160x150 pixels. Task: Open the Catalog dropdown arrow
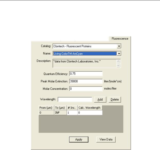(119, 46)
